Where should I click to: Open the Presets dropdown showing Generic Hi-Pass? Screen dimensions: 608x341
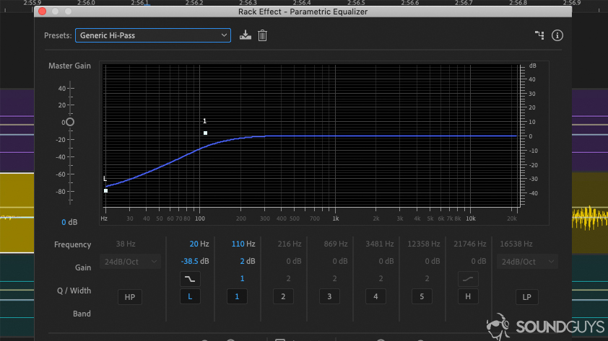pyautogui.click(x=153, y=35)
